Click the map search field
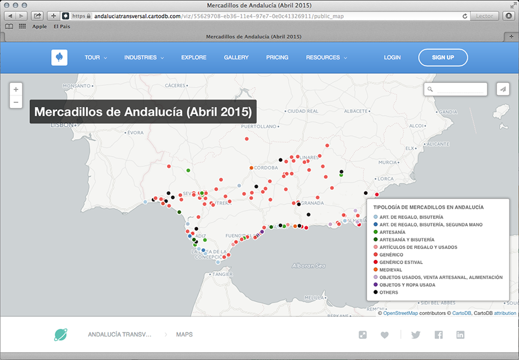Viewport: 519px width, 360px height. coord(460,89)
